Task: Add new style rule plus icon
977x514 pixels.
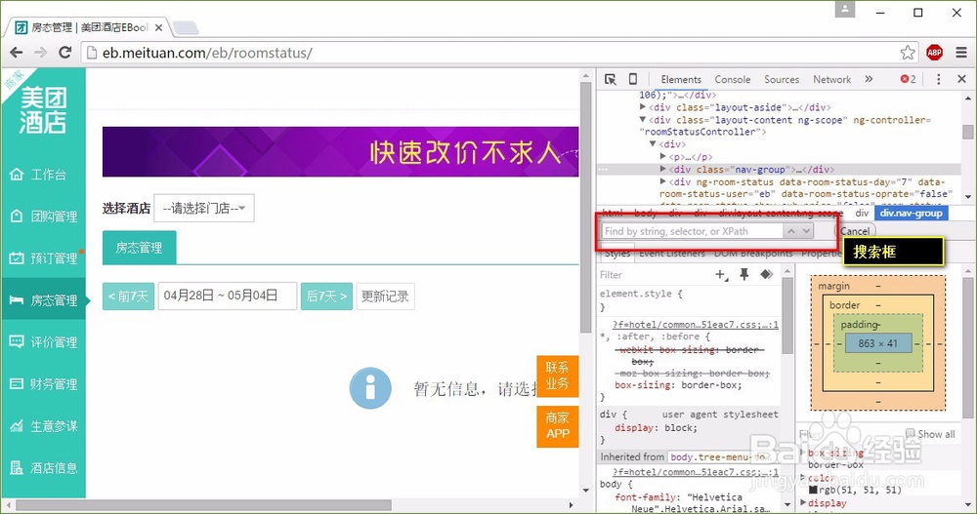Action: 722,274
